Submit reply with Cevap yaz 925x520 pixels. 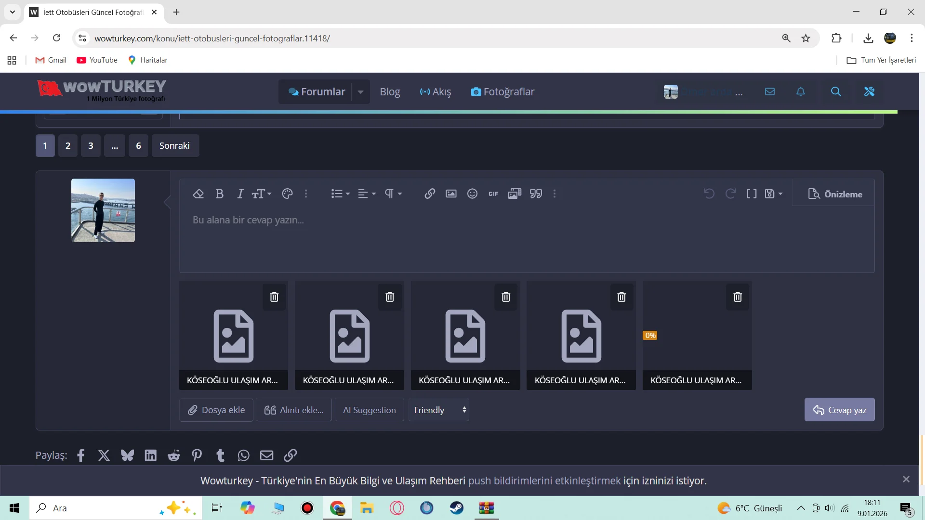tap(839, 410)
